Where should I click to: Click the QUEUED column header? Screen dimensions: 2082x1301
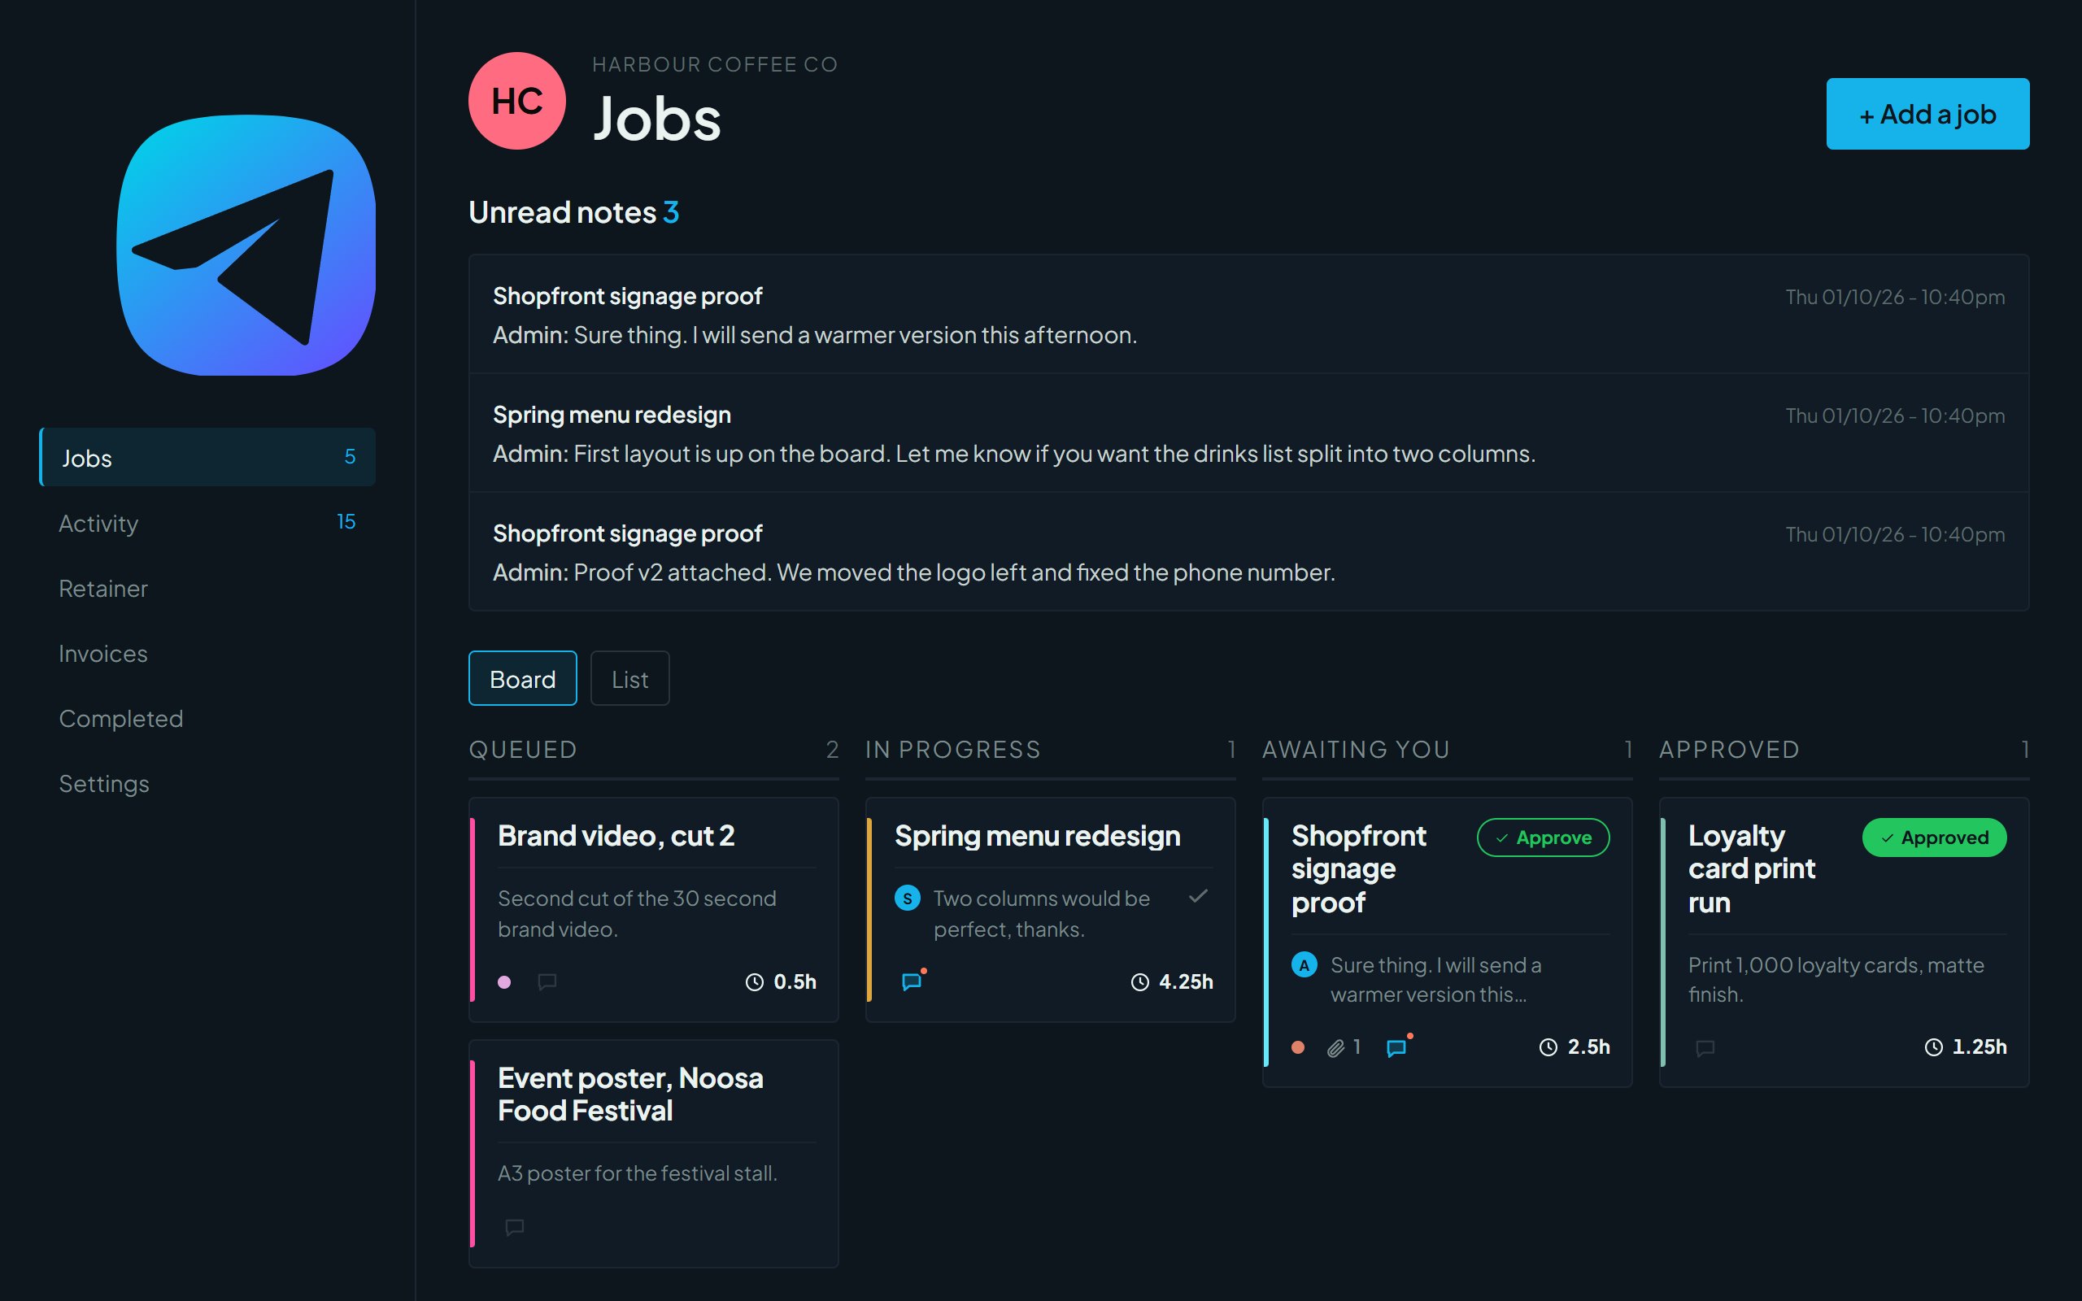point(522,750)
